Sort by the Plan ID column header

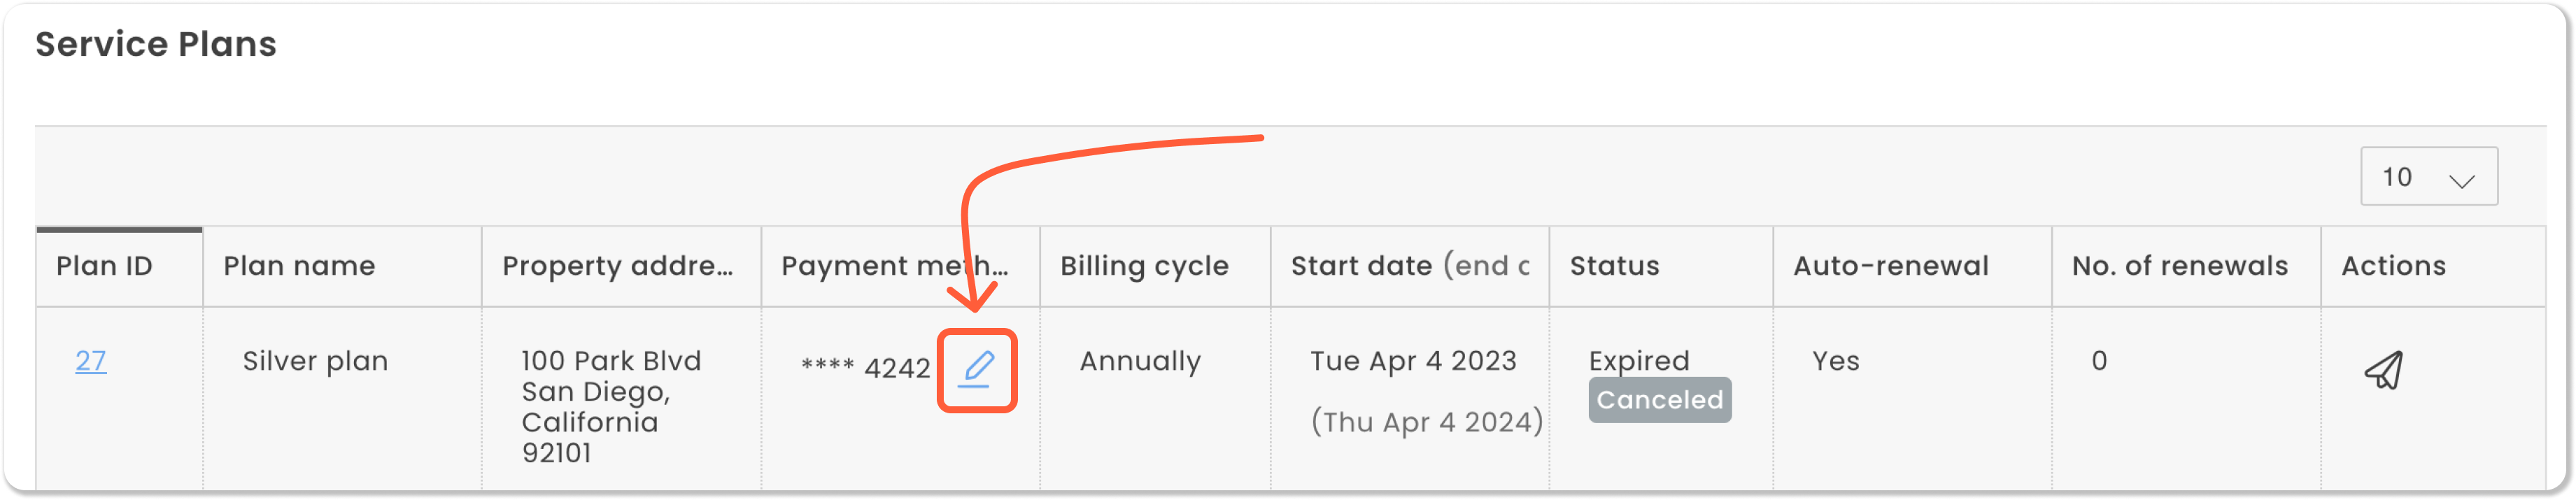coord(104,266)
